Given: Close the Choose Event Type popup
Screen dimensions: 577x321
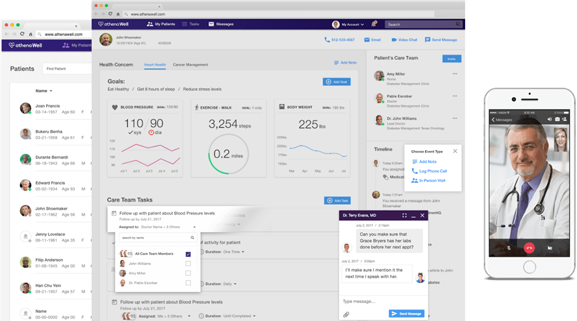Looking at the screenshot, I should click(x=455, y=151).
